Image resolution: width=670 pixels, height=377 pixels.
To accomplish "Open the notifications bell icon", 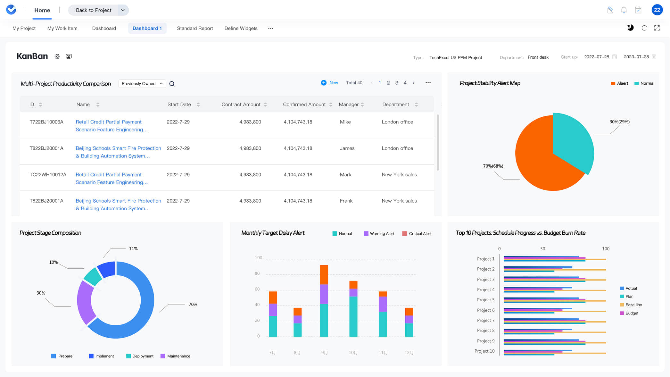I will point(624,10).
